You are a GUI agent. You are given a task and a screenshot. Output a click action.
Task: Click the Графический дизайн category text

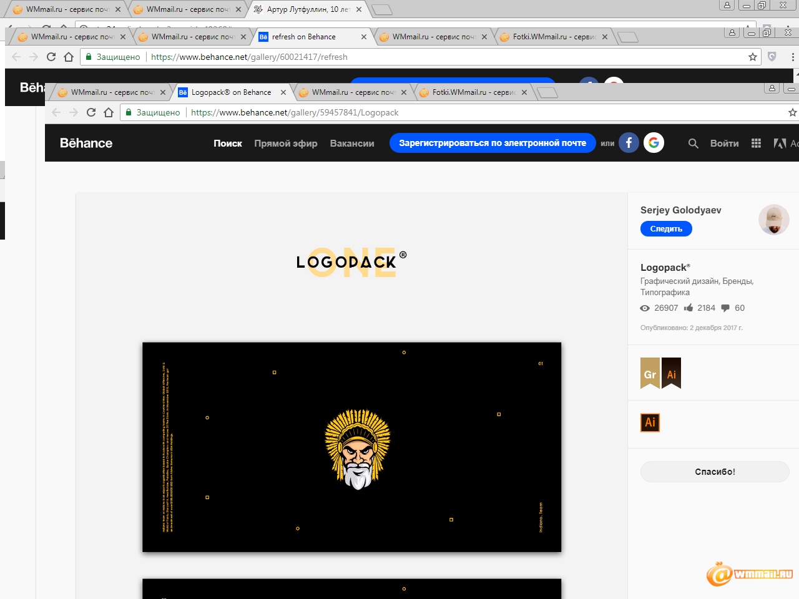pyautogui.click(x=679, y=281)
